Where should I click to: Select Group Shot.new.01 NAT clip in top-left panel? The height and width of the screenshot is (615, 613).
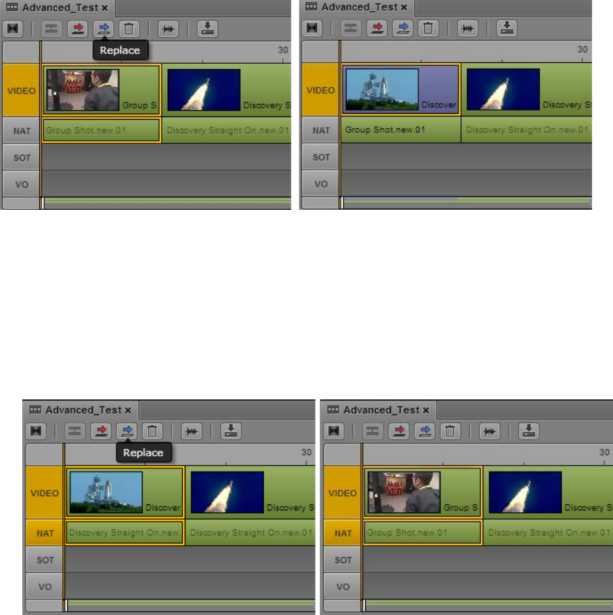point(101,130)
